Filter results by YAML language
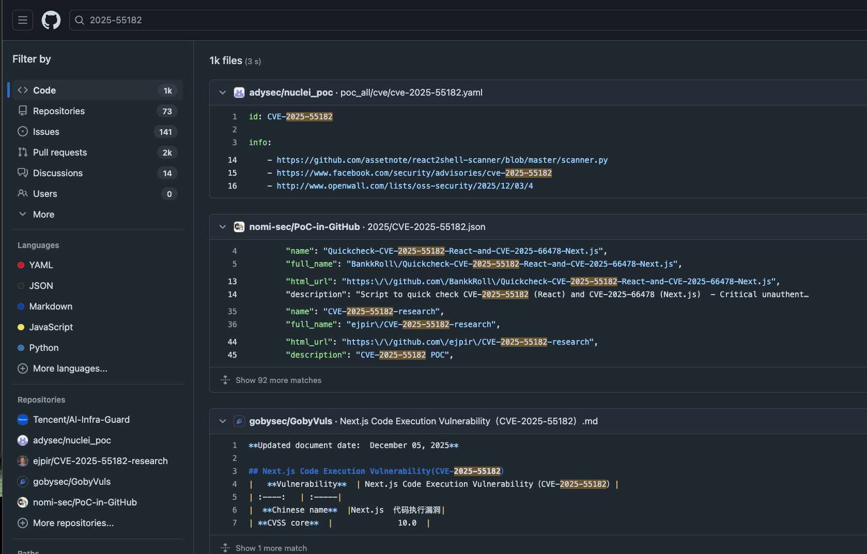 coord(41,265)
